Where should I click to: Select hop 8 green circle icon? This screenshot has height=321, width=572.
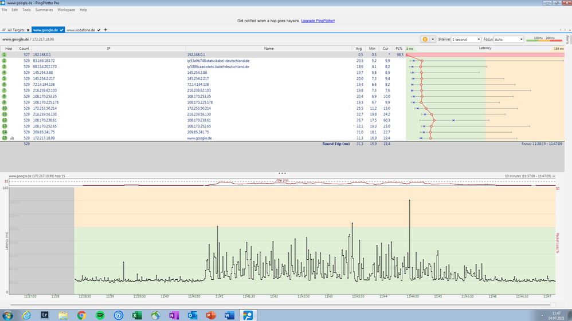point(4,96)
